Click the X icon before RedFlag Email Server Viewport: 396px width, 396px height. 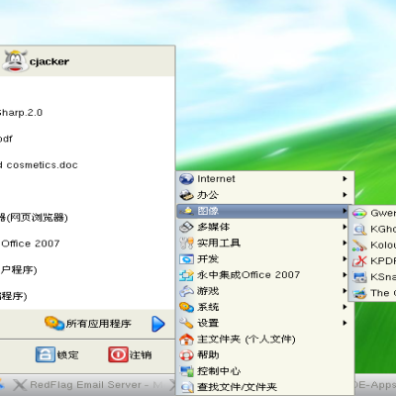click(20, 385)
